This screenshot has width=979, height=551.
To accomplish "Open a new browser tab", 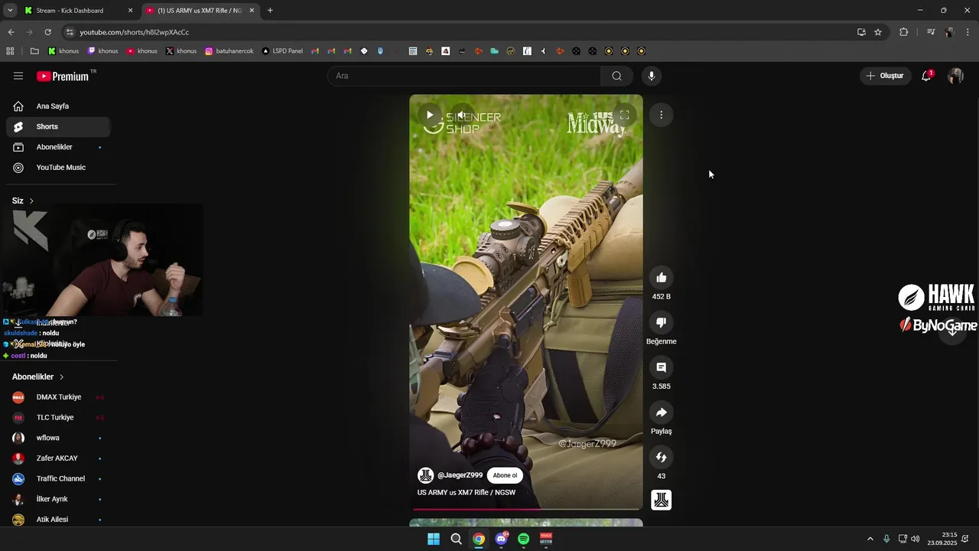I will click(270, 11).
